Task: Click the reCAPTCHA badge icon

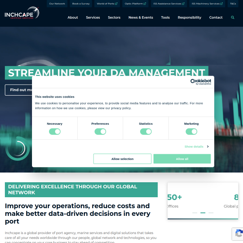Action: [x=238, y=234]
